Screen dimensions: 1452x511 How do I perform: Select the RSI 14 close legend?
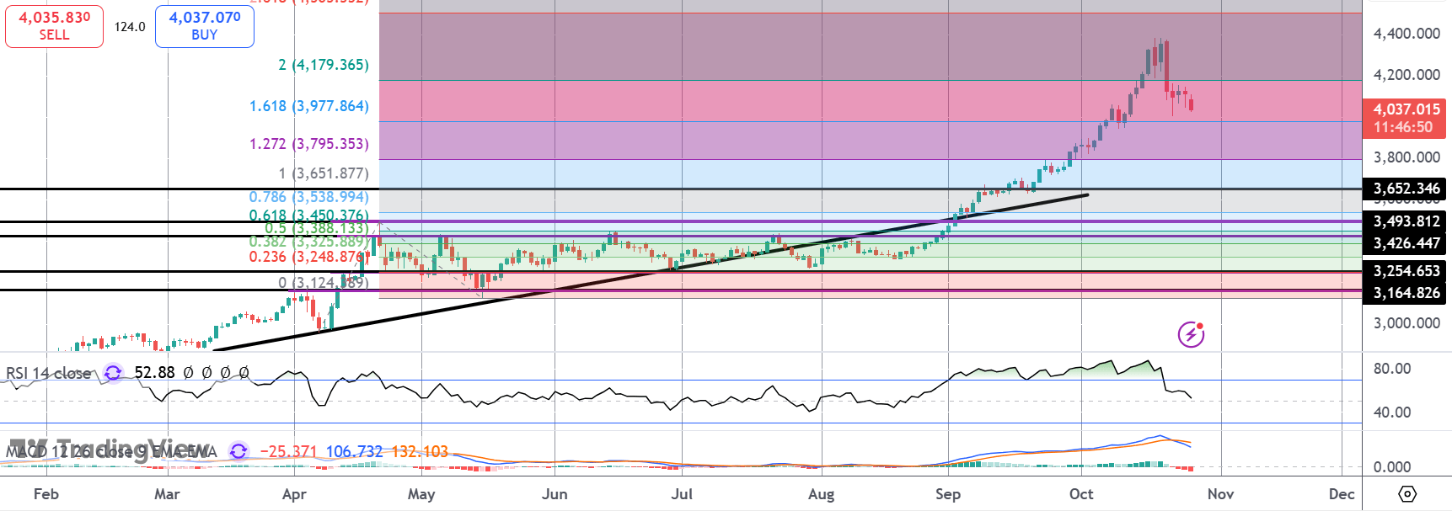(48, 373)
